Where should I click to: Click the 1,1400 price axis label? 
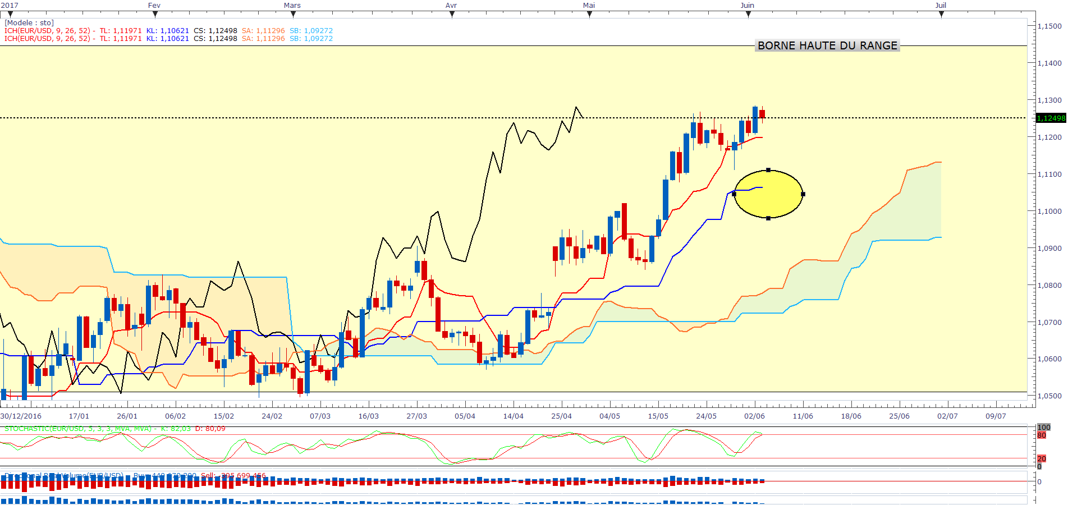[1049, 63]
